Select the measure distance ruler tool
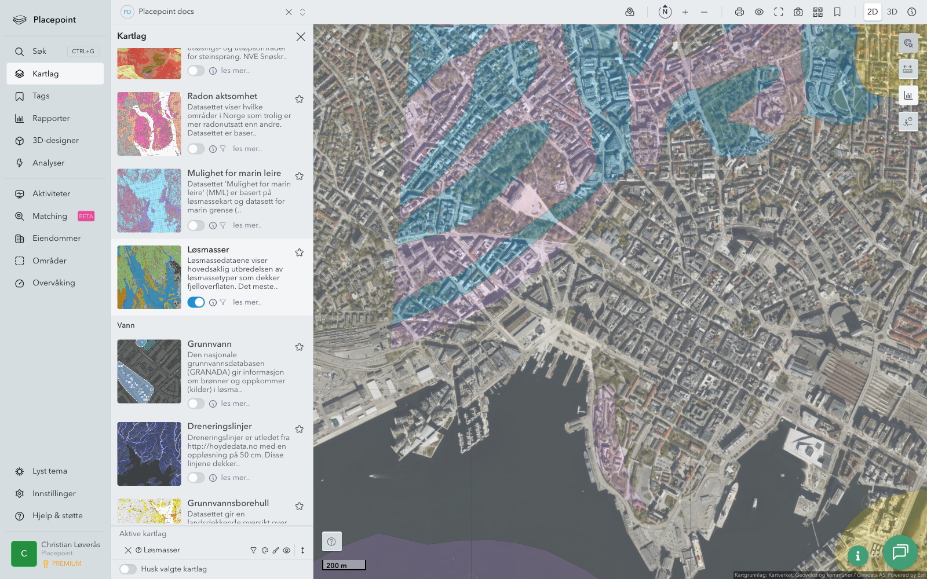 point(908,69)
